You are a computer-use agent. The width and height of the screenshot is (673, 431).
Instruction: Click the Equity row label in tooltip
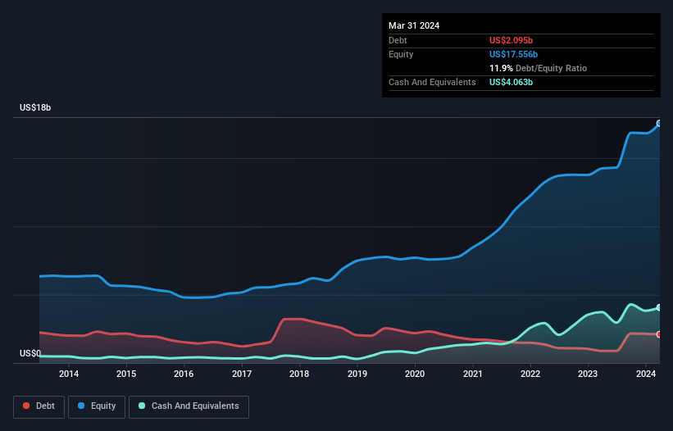coord(401,54)
